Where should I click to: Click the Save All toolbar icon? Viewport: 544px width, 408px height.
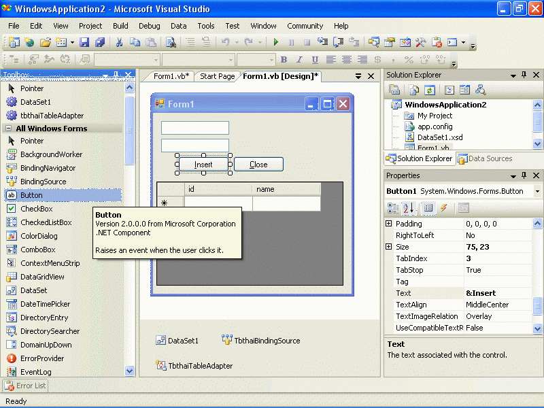[100, 42]
